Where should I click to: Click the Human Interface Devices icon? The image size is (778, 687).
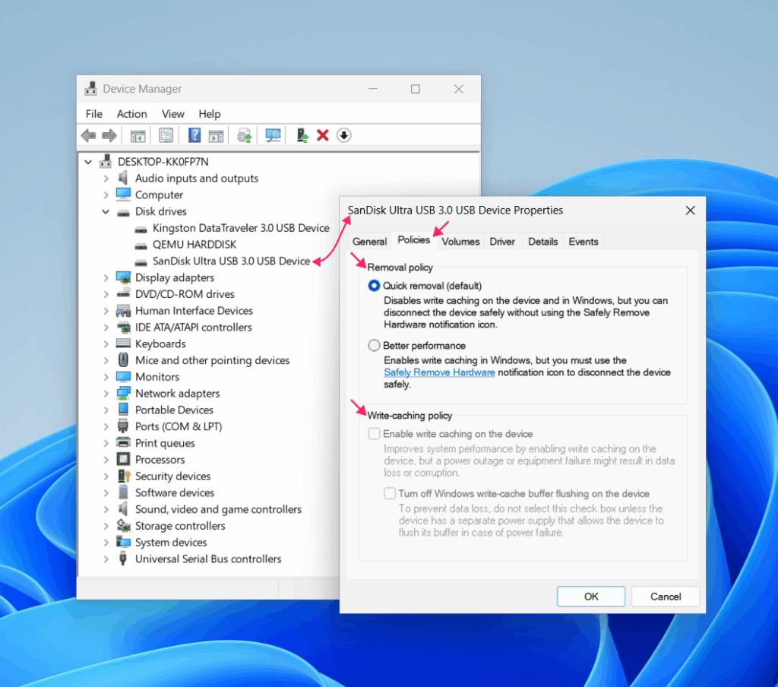(x=123, y=311)
